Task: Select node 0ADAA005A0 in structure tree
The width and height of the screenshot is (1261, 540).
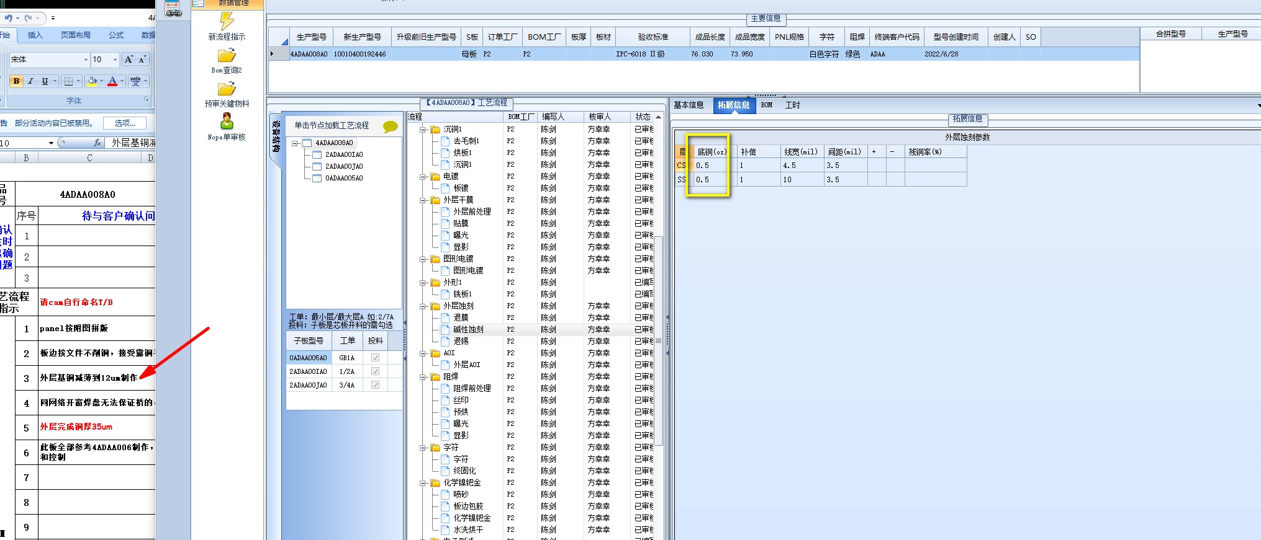Action: click(x=344, y=178)
